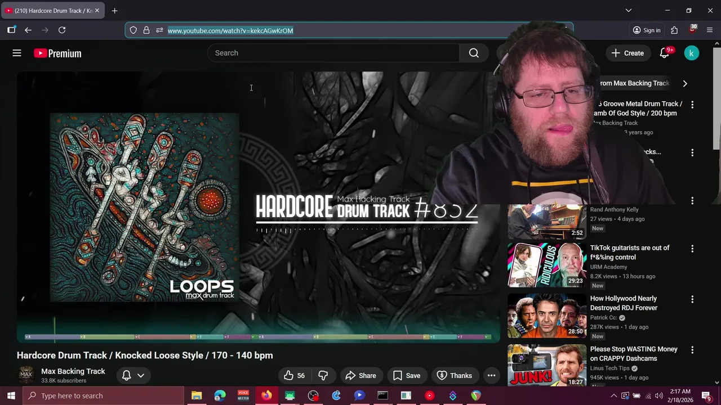Image resolution: width=721 pixels, height=405 pixels.
Task: Open Max Backing Track channel avatar
Action: click(x=26, y=375)
